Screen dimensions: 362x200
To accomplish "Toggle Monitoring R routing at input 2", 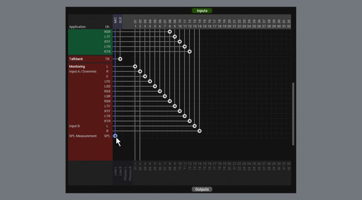I will 140,72.
